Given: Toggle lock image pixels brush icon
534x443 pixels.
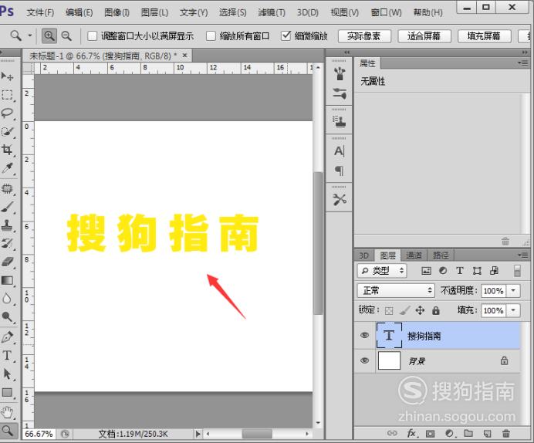Looking at the screenshot, I should click(x=404, y=310).
